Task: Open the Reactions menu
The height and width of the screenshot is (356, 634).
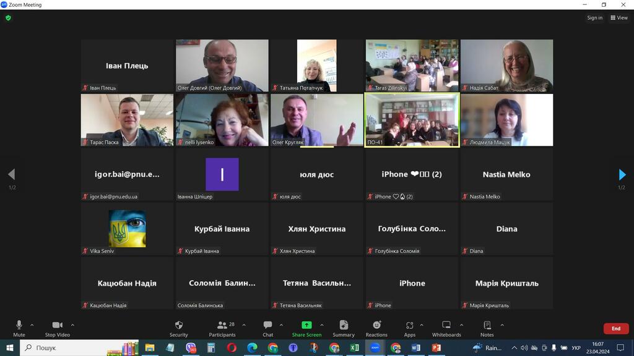Action: 376,327
